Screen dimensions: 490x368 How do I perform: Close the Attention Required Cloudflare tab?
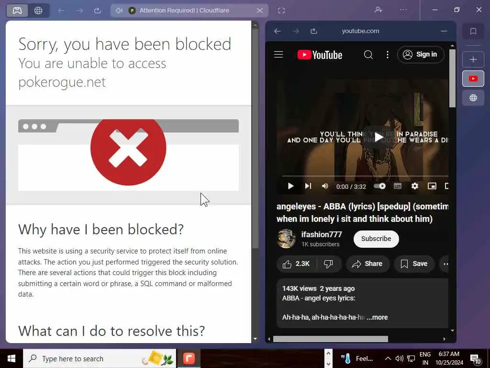pyautogui.click(x=260, y=11)
